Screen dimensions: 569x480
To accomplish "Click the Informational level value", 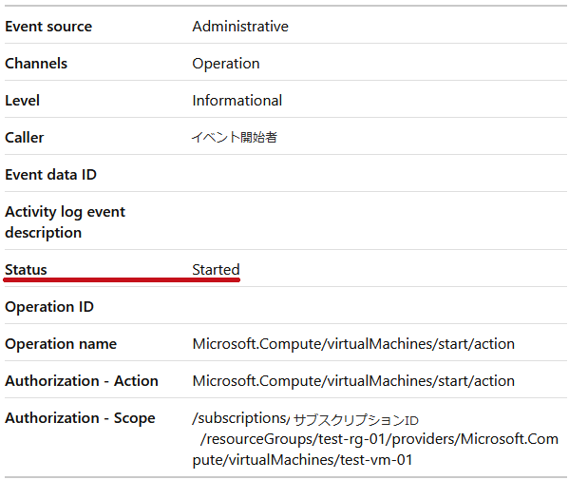I will pos(237,101).
